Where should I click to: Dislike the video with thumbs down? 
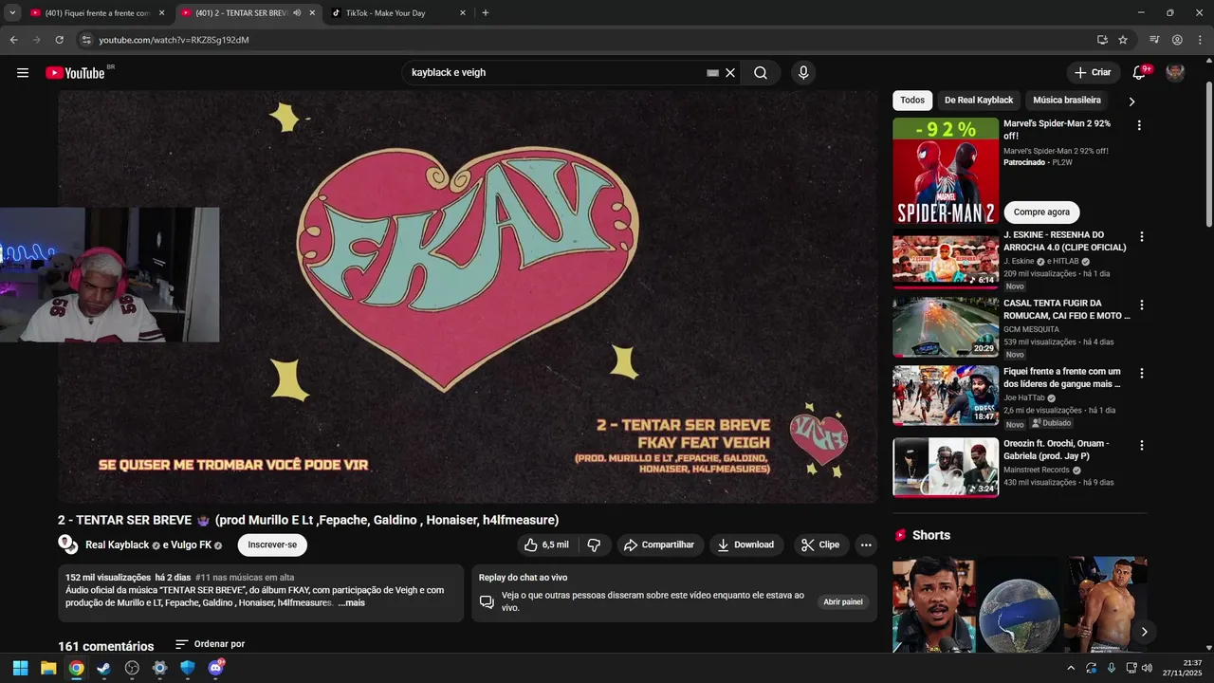point(595,545)
